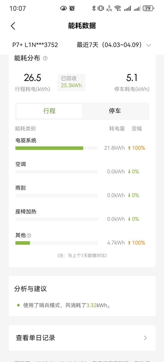Tap the battery level indicator
The width and height of the screenshot is (164, 362).
[x=148, y=8]
